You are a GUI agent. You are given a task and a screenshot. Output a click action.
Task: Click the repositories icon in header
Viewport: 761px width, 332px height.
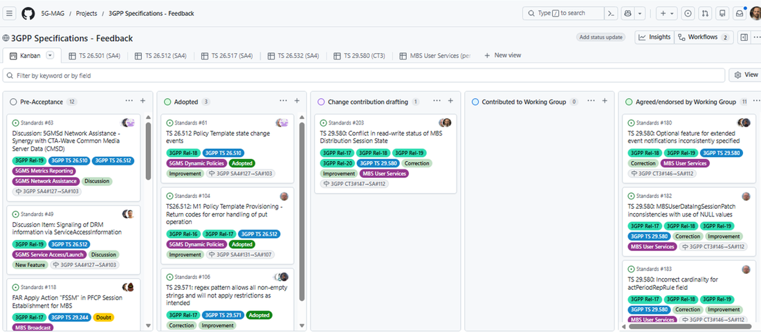point(722,13)
